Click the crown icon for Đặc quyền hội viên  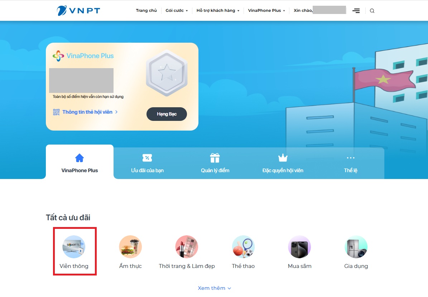(x=283, y=157)
